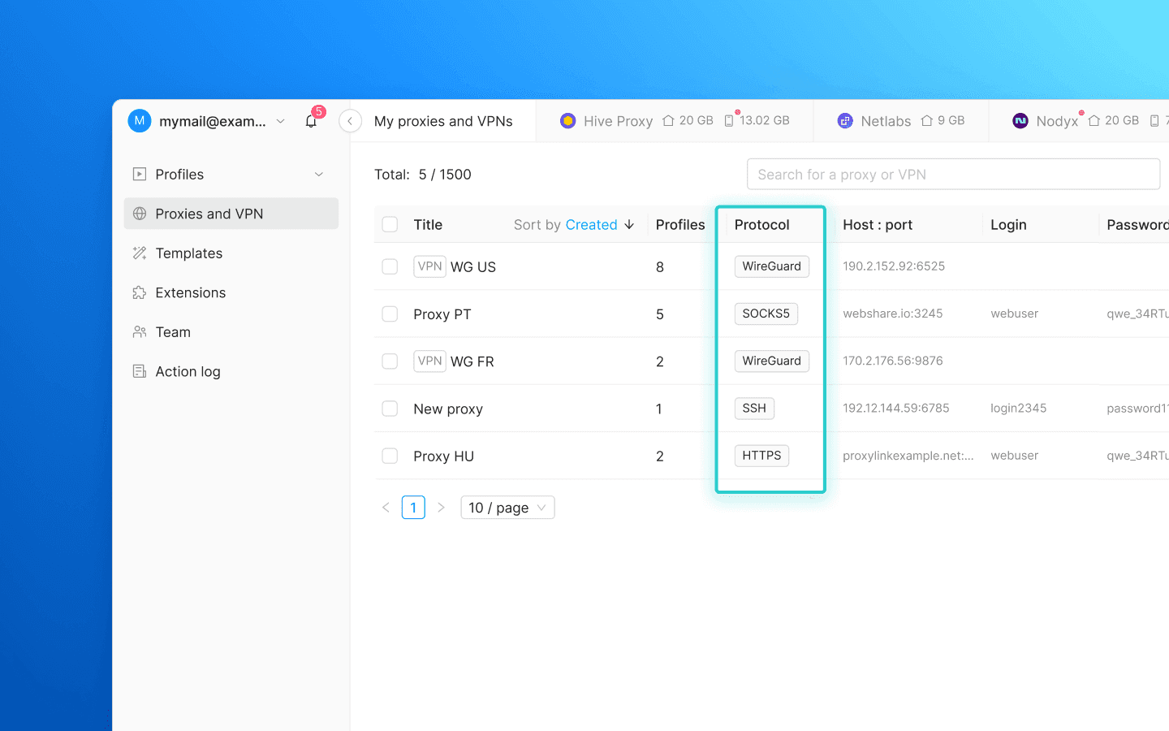Open Action log in the sidebar
The height and width of the screenshot is (731, 1169).
click(x=231, y=371)
